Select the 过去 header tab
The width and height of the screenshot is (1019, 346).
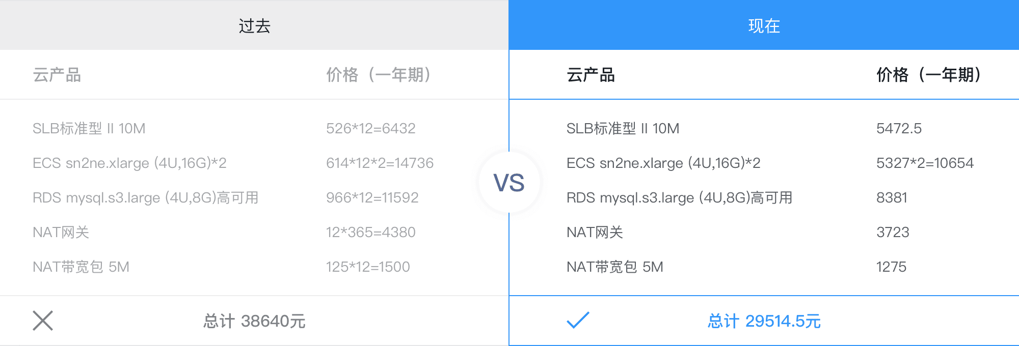[254, 25]
